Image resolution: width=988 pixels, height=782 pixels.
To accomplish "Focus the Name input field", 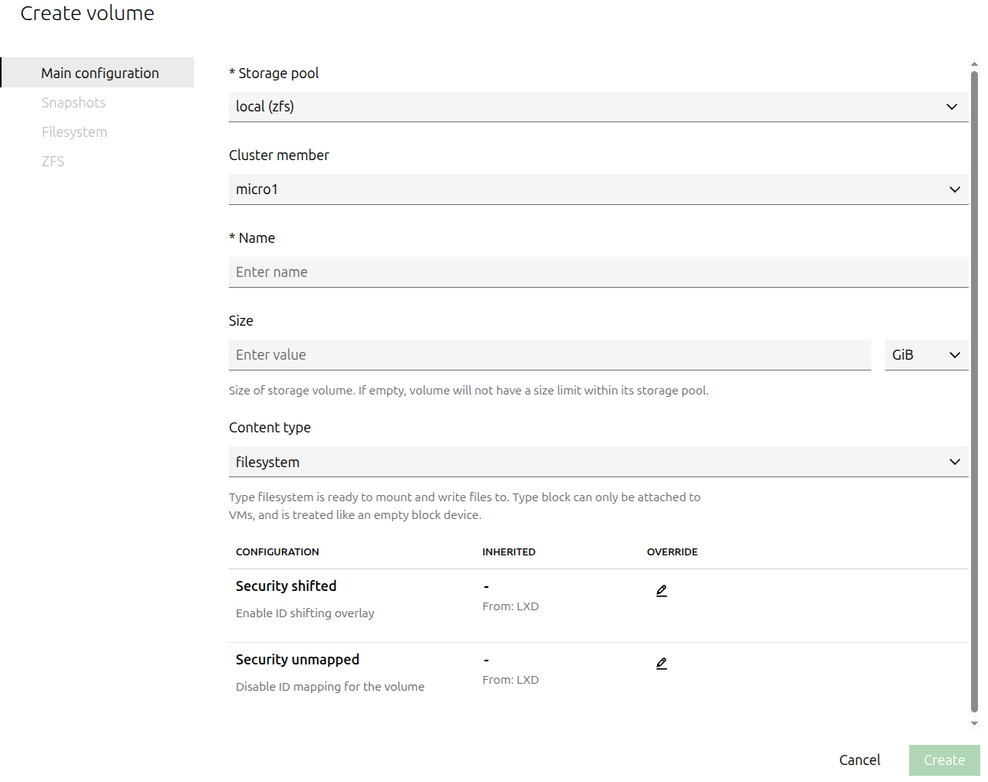I will [x=598, y=272].
